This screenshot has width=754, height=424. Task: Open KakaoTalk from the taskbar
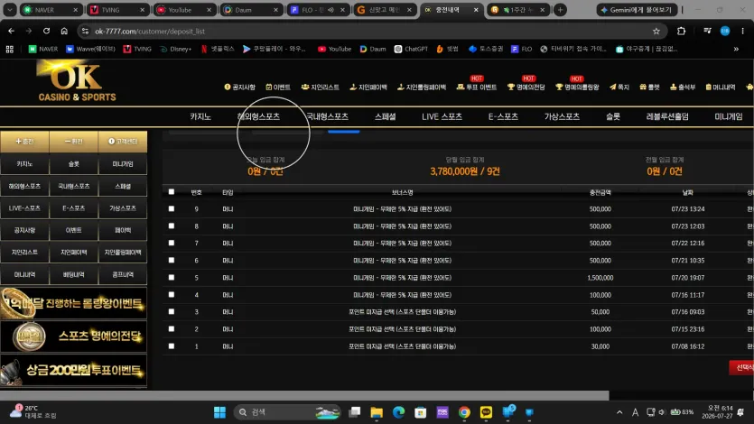point(486,412)
